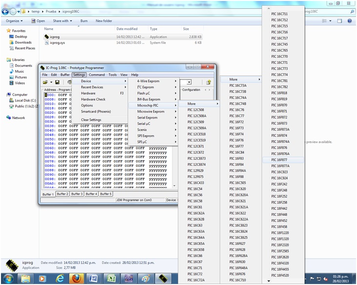This screenshot has height=285, width=357.
Task: Switch to the Buffer 3 tab
Action: pyautogui.click(x=77, y=194)
